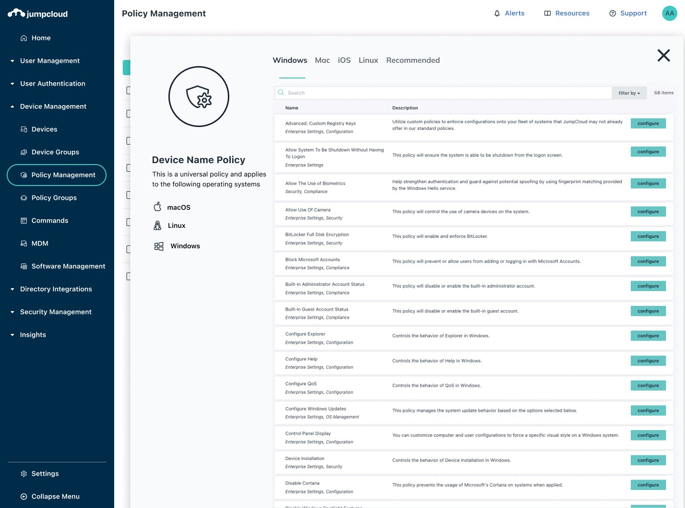Expand the Directory Integrations section

[x=12, y=289]
